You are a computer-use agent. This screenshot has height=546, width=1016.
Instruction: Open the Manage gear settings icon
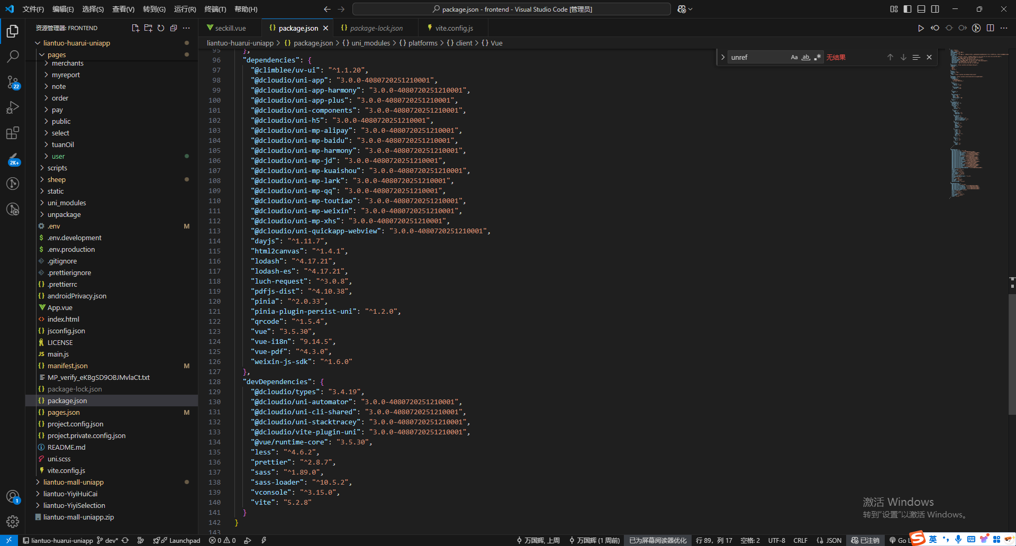click(x=13, y=522)
